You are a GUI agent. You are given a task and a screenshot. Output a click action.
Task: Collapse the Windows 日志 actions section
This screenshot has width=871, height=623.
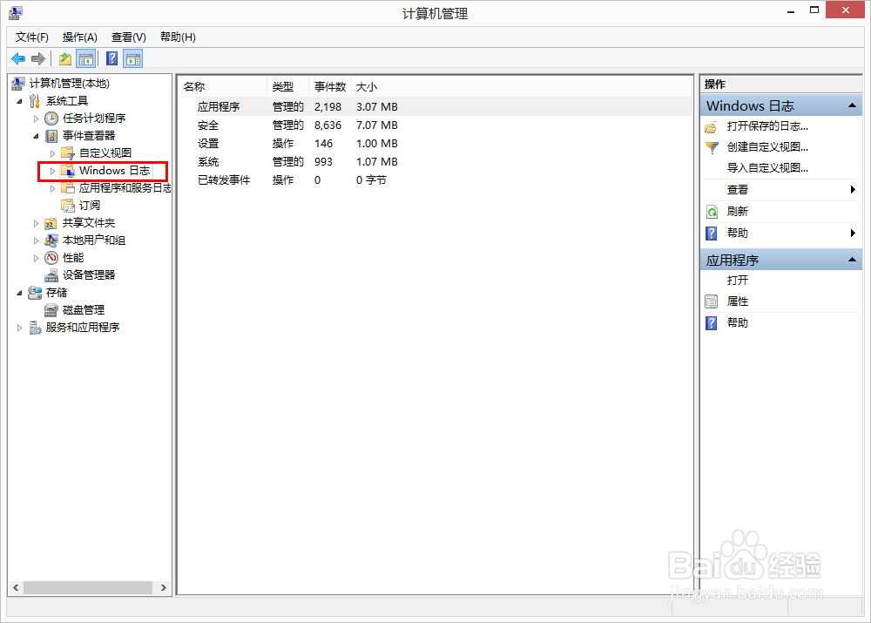tap(852, 105)
